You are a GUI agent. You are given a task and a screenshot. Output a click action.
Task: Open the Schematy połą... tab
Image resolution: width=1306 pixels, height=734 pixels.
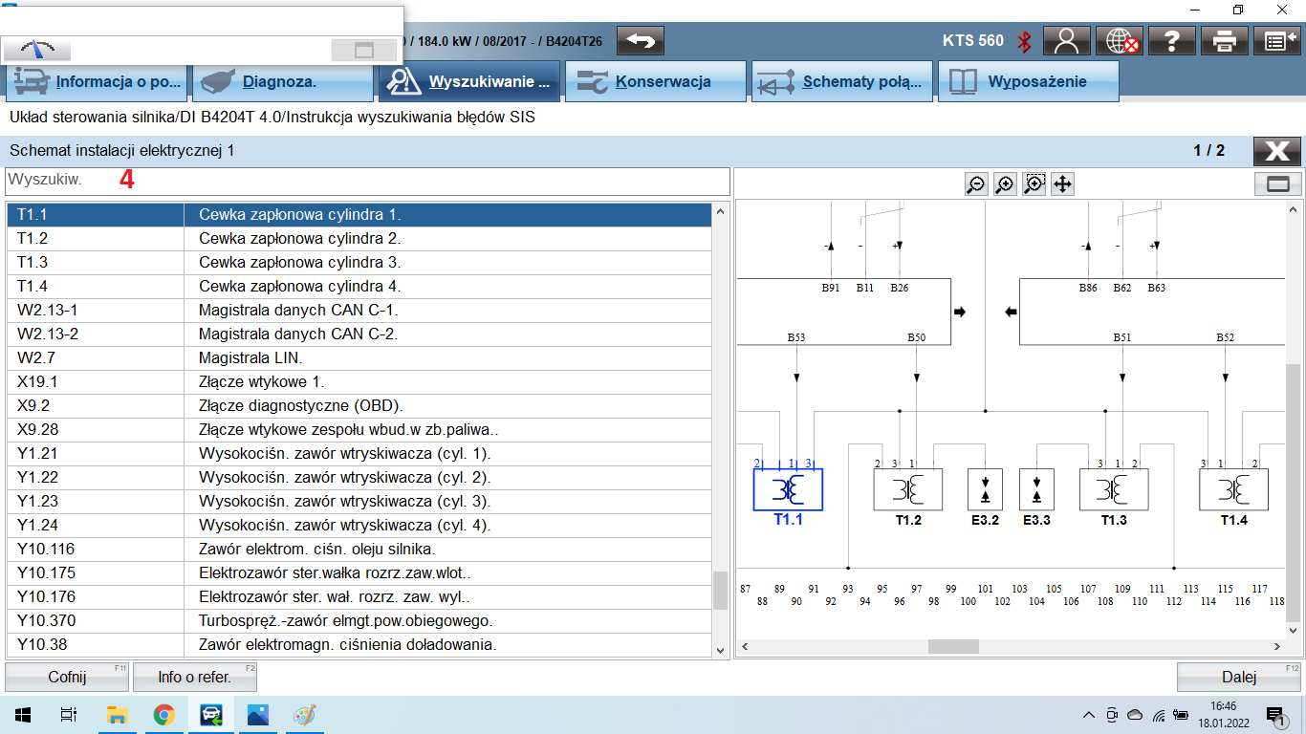[841, 81]
